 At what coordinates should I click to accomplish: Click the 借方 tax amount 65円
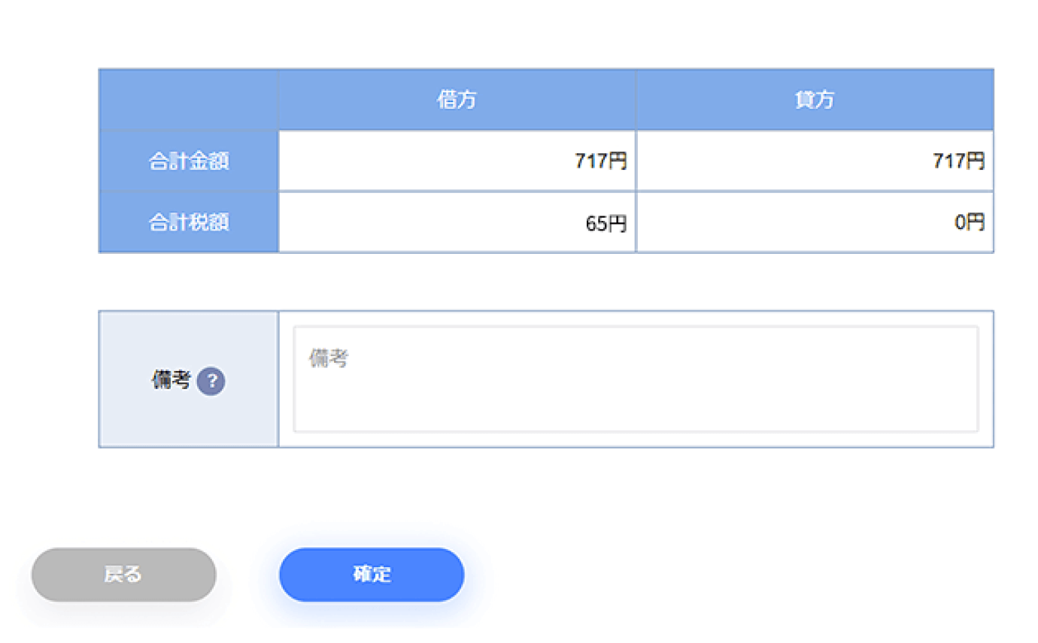tap(605, 223)
